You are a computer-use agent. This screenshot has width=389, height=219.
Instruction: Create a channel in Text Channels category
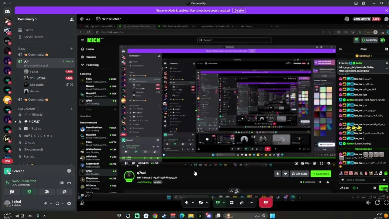click(71, 109)
